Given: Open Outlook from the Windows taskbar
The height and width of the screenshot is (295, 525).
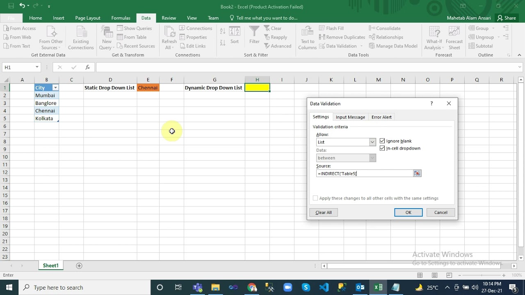Looking at the screenshot, I should (360, 287).
